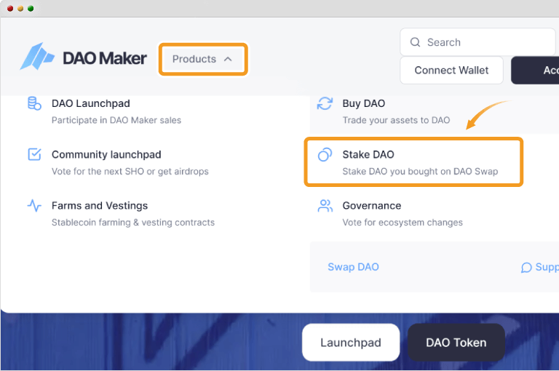Select Stake DAO menu item
This screenshot has height=371, width=559.
click(x=413, y=162)
